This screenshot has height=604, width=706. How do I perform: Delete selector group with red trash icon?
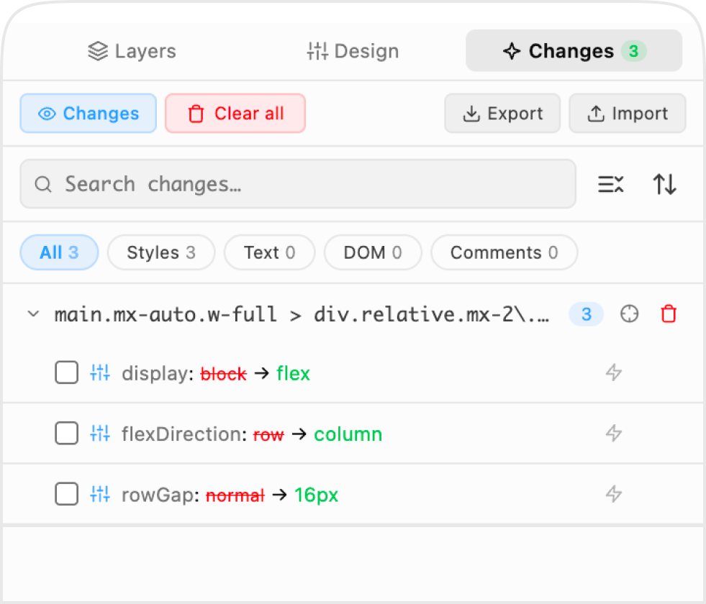(669, 314)
